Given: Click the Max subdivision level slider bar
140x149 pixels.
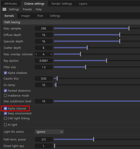Looking at the screenshot, I should pyautogui.click(x=97, y=101).
